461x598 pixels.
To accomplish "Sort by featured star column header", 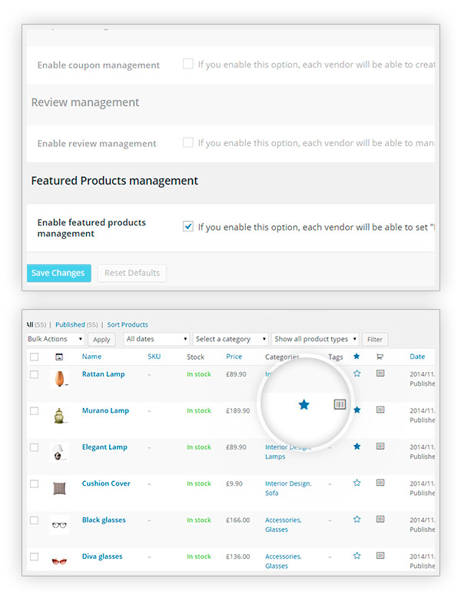I will 357,356.
